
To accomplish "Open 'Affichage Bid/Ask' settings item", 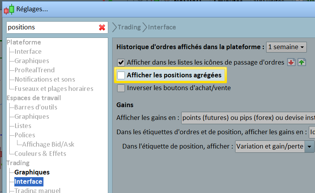I will pyautogui.click(x=48, y=144).
